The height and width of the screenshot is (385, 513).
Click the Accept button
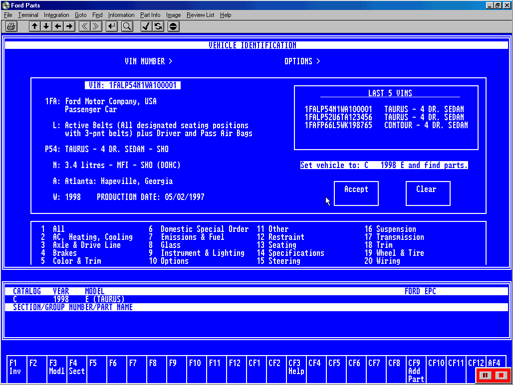tap(356, 193)
